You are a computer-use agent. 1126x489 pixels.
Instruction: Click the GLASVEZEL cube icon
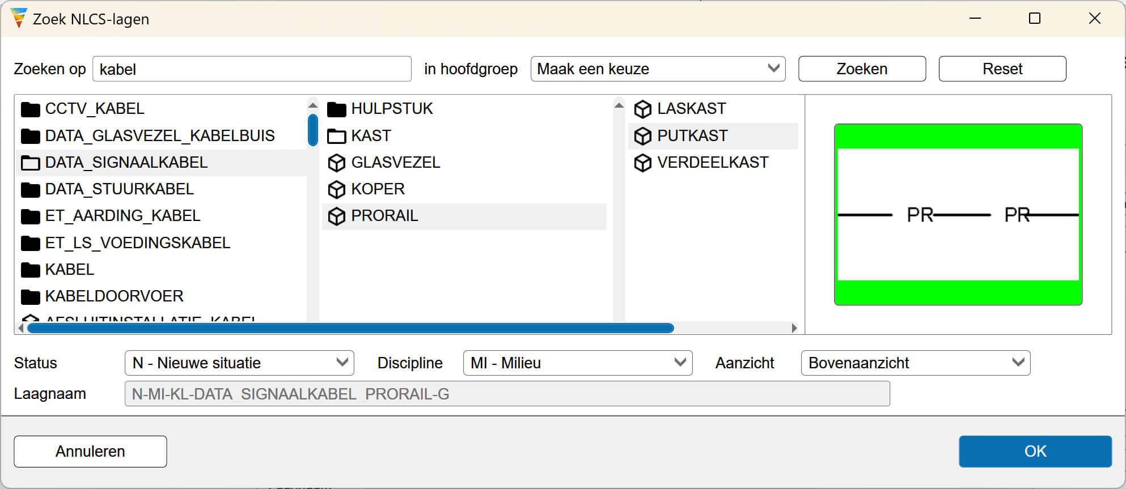point(336,163)
